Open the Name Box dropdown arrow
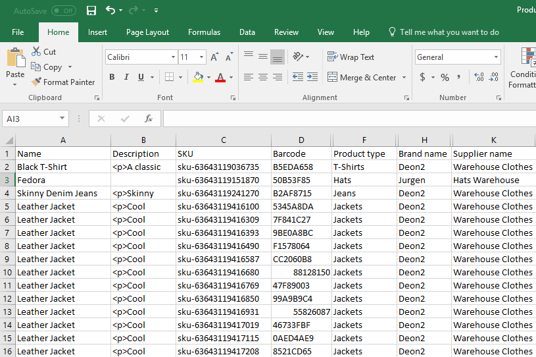Image resolution: width=536 pixels, height=357 pixels. tap(62, 119)
